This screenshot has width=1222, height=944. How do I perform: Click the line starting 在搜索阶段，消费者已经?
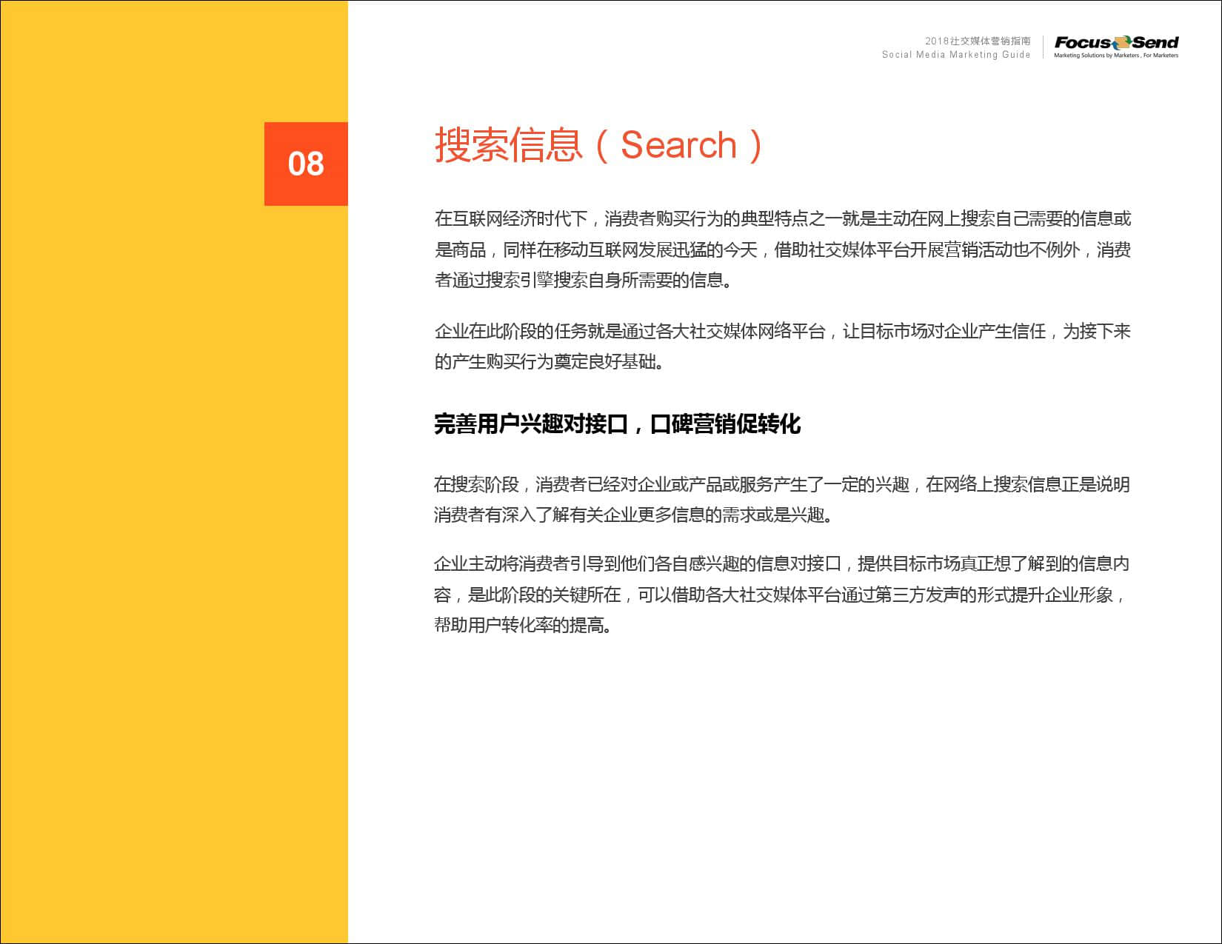pyautogui.click(x=782, y=484)
